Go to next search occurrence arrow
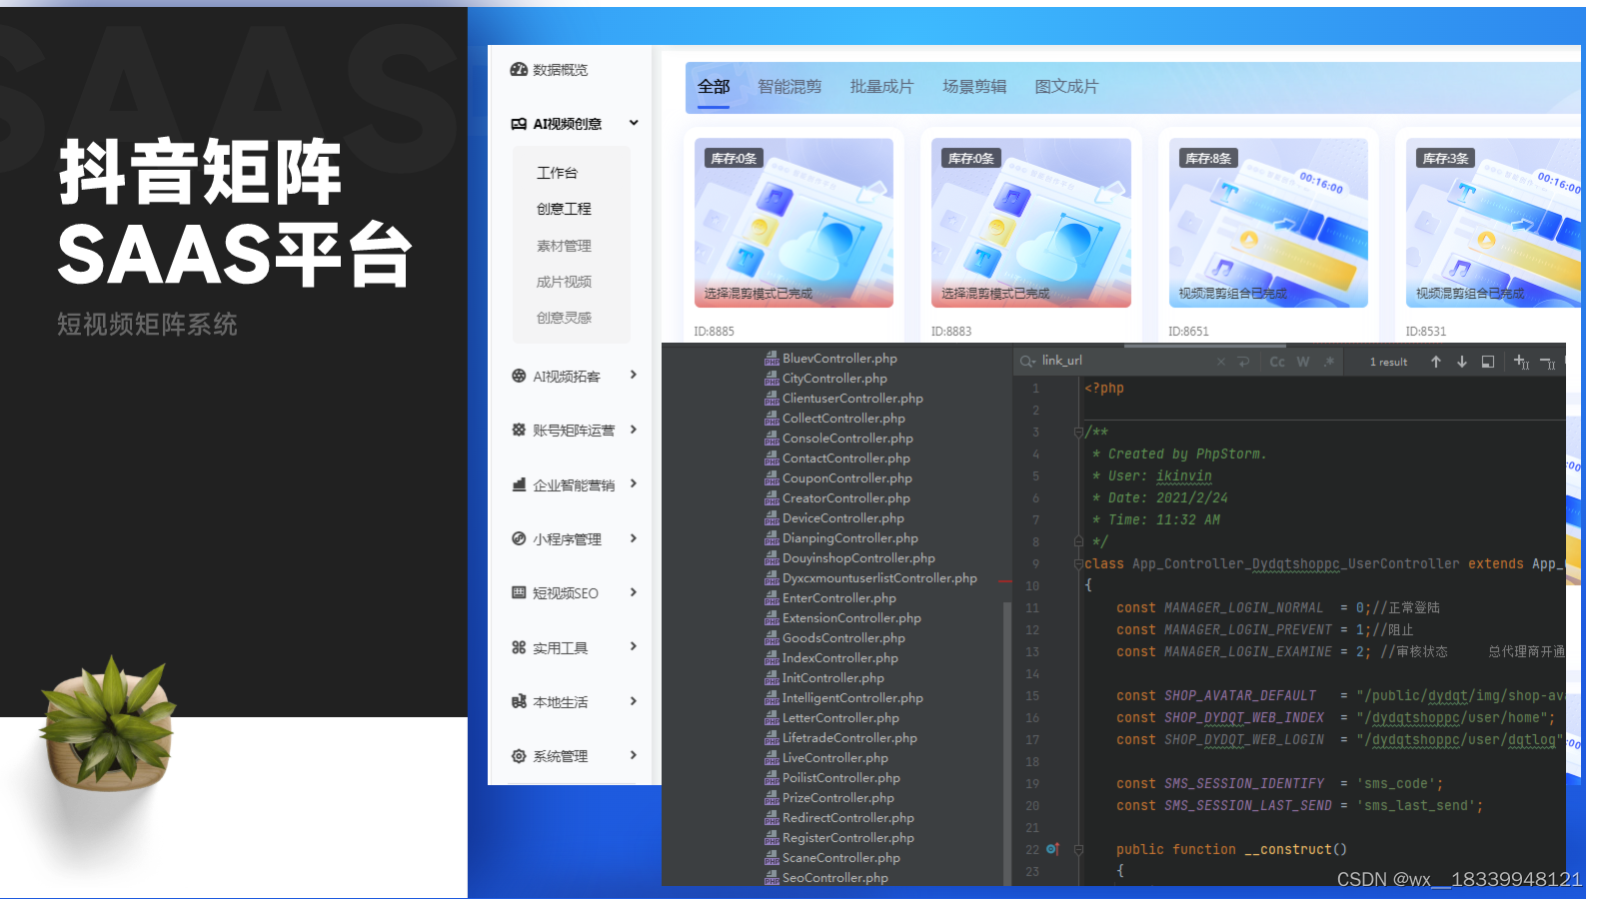1599x899 pixels. [x=1462, y=362]
